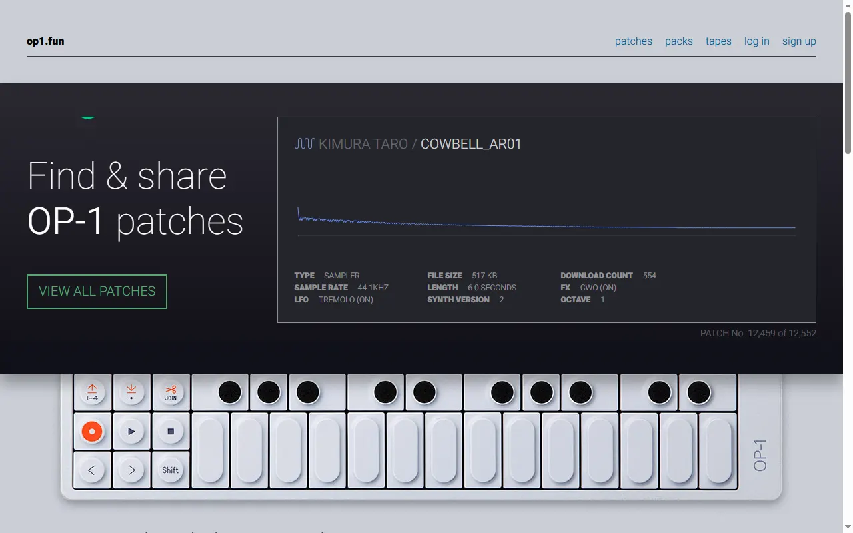Click 'PATCH No. 12,459 of 12,552' text

[x=758, y=333]
